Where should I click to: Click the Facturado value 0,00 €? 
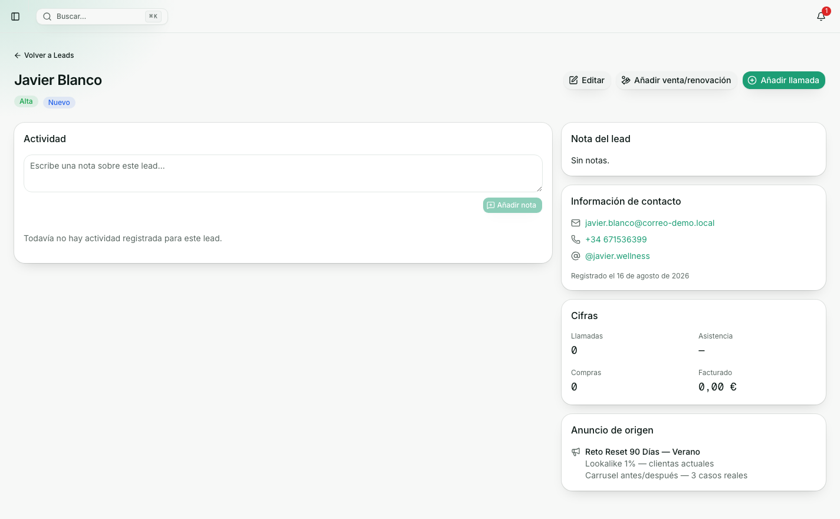coord(717,387)
